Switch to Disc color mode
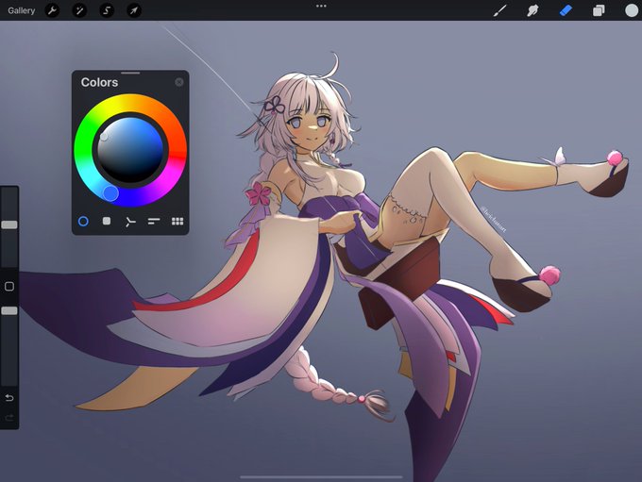 [x=83, y=222]
